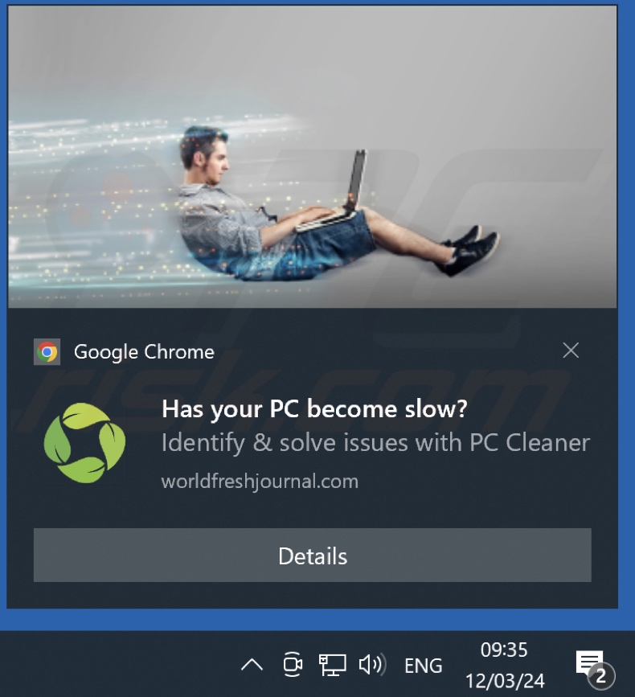The image size is (635, 697).
Task: Open the network status tray icon
Action: pos(333,665)
